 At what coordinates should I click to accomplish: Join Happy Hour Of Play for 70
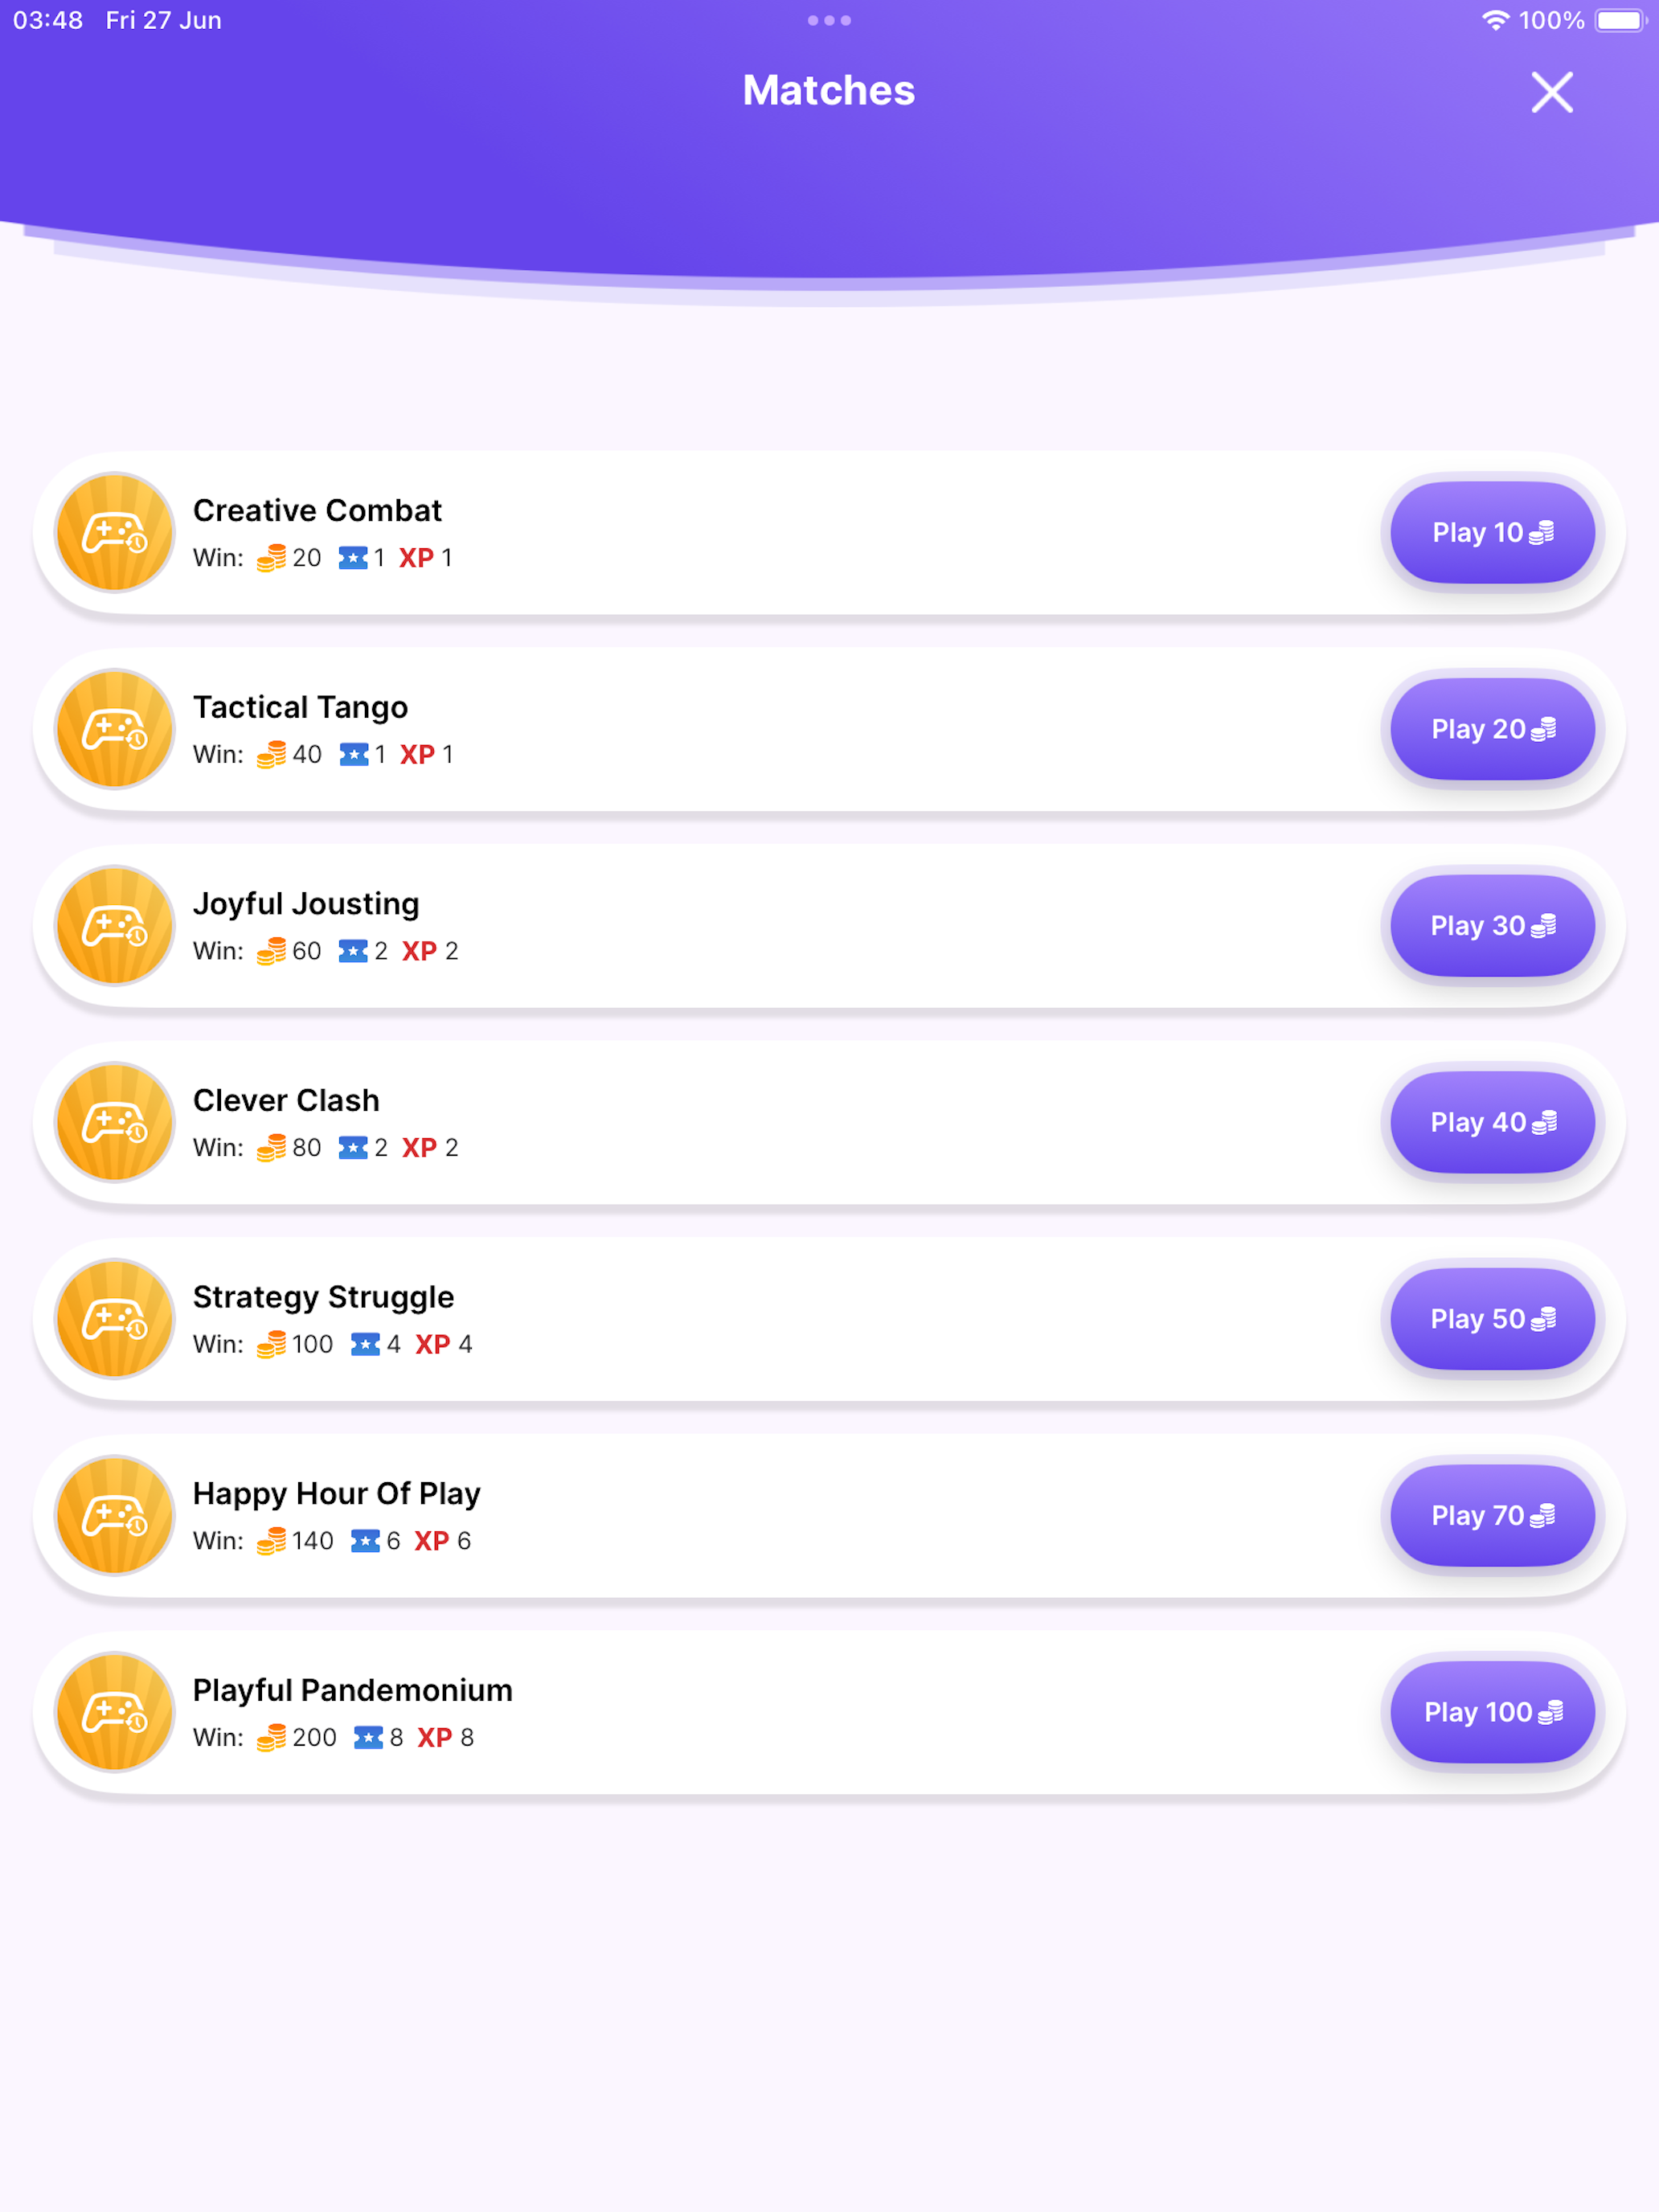tap(1492, 1515)
